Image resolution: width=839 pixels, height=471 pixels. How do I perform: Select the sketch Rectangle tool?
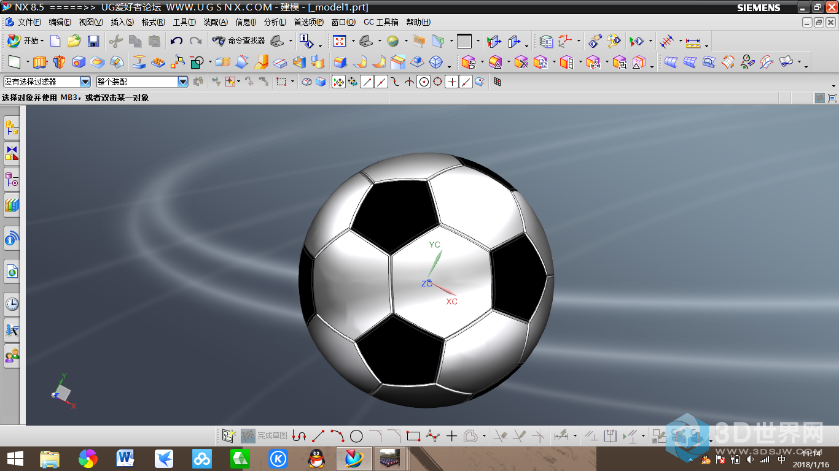click(x=413, y=436)
